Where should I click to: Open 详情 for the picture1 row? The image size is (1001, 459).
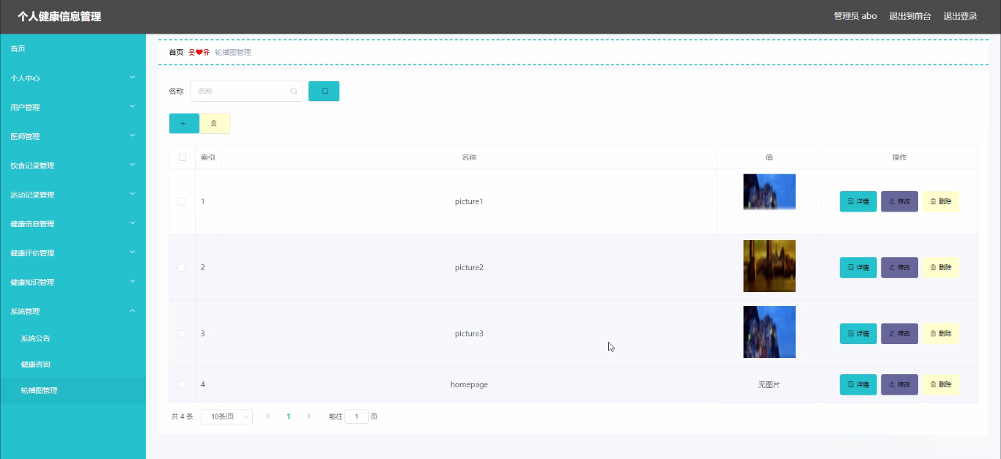(858, 201)
